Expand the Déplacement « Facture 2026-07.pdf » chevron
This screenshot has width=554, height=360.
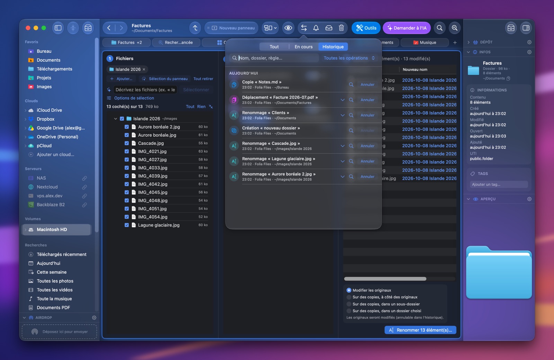[342, 100]
